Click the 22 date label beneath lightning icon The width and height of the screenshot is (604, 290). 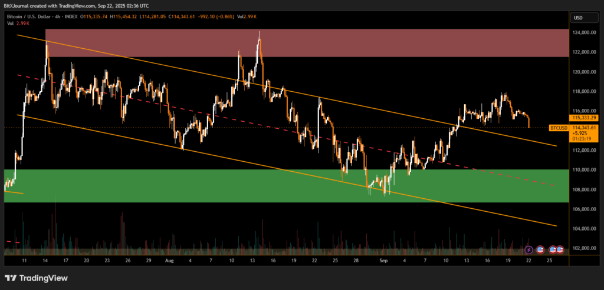click(x=528, y=259)
